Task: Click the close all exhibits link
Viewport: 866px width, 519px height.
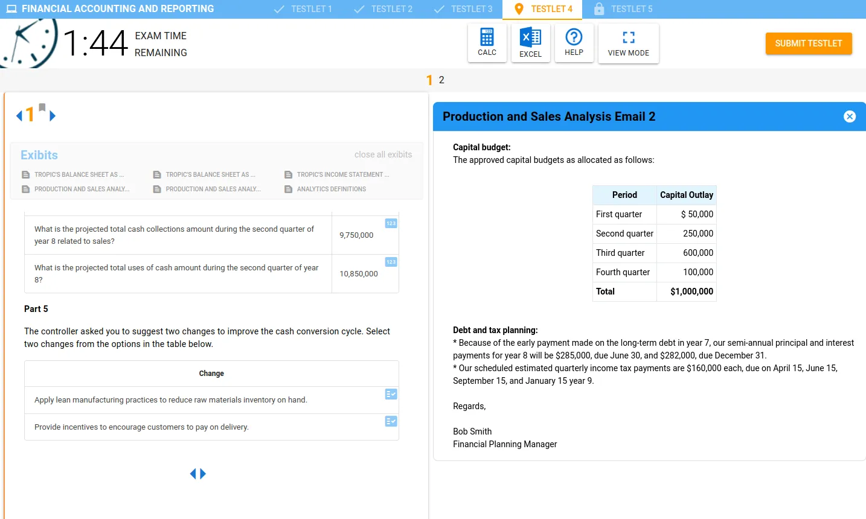Action: [383, 154]
